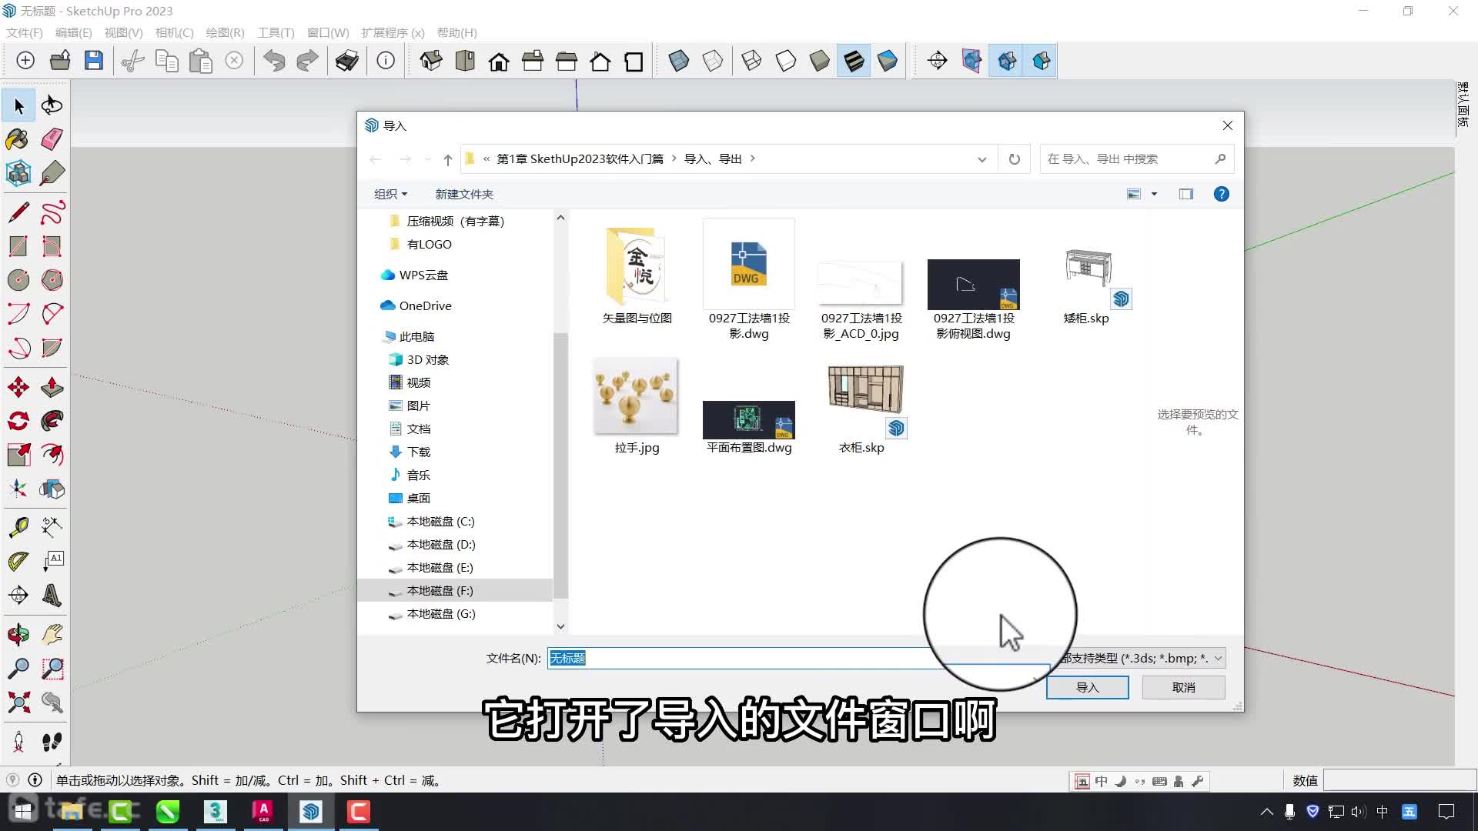
Task: Click the navigation pane scroll down arrow
Action: click(560, 626)
